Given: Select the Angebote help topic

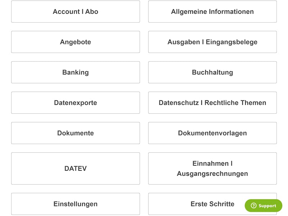Looking at the screenshot, I should click(x=76, y=42).
